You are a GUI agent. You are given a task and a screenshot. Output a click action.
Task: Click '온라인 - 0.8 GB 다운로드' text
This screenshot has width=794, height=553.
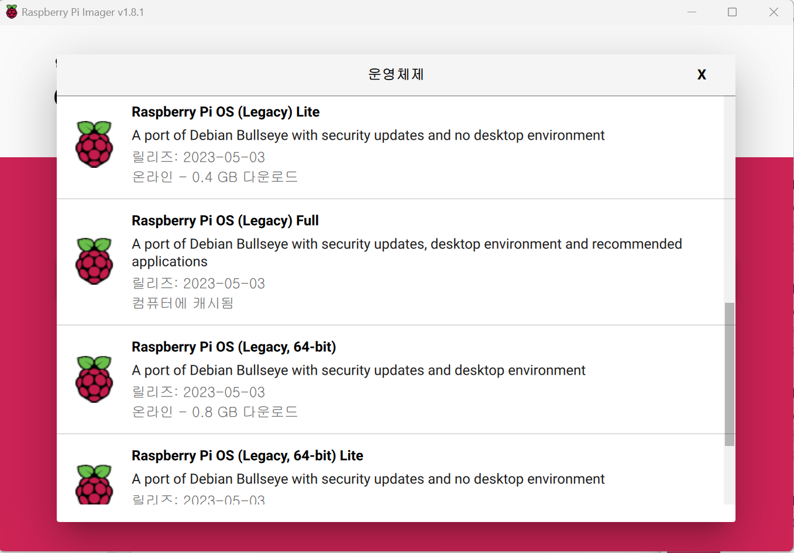tap(215, 412)
